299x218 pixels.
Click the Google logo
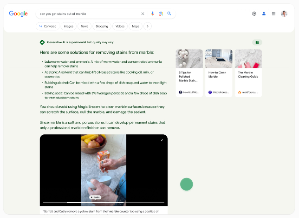coord(18,14)
